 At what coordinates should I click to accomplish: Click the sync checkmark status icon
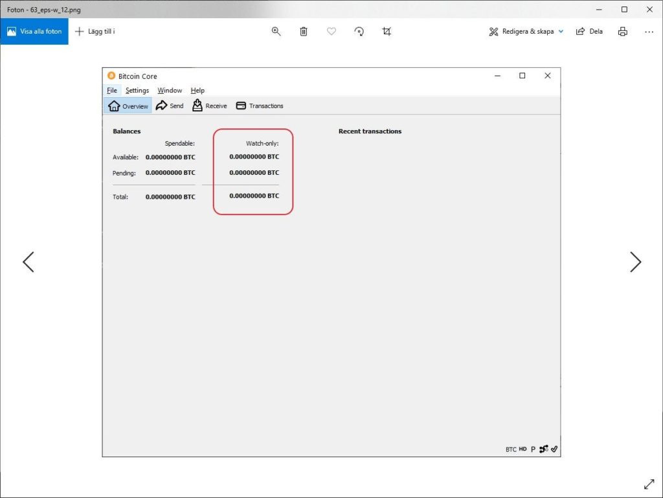click(x=554, y=449)
